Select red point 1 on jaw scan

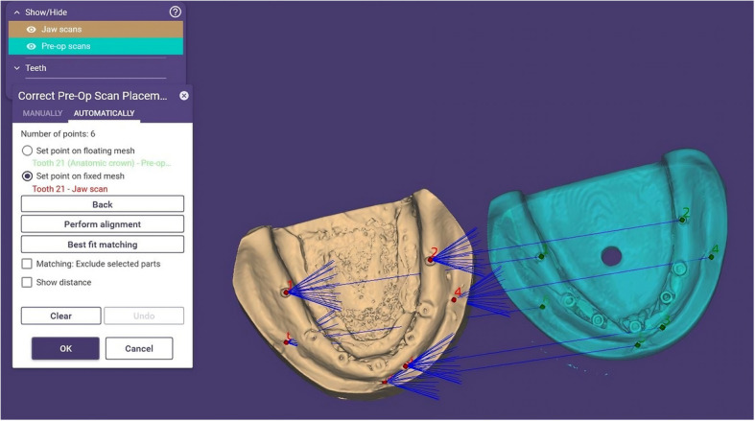click(287, 292)
